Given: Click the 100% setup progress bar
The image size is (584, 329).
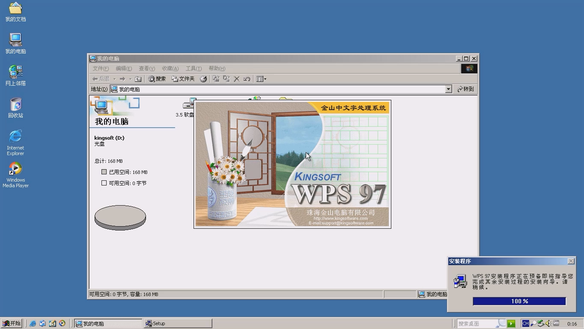Looking at the screenshot, I should 519,301.
